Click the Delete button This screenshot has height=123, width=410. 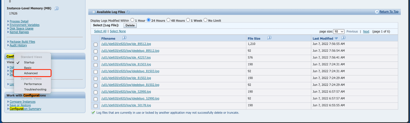pos(130,25)
